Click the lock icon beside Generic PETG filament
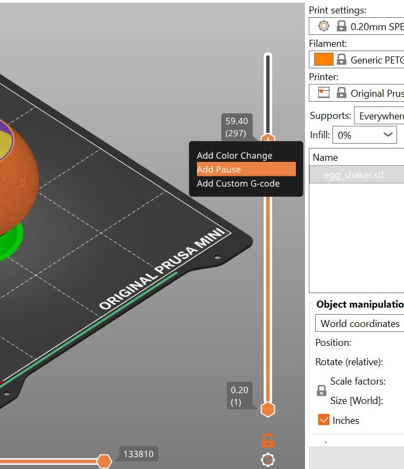404x469 pixels. point(341,59)
